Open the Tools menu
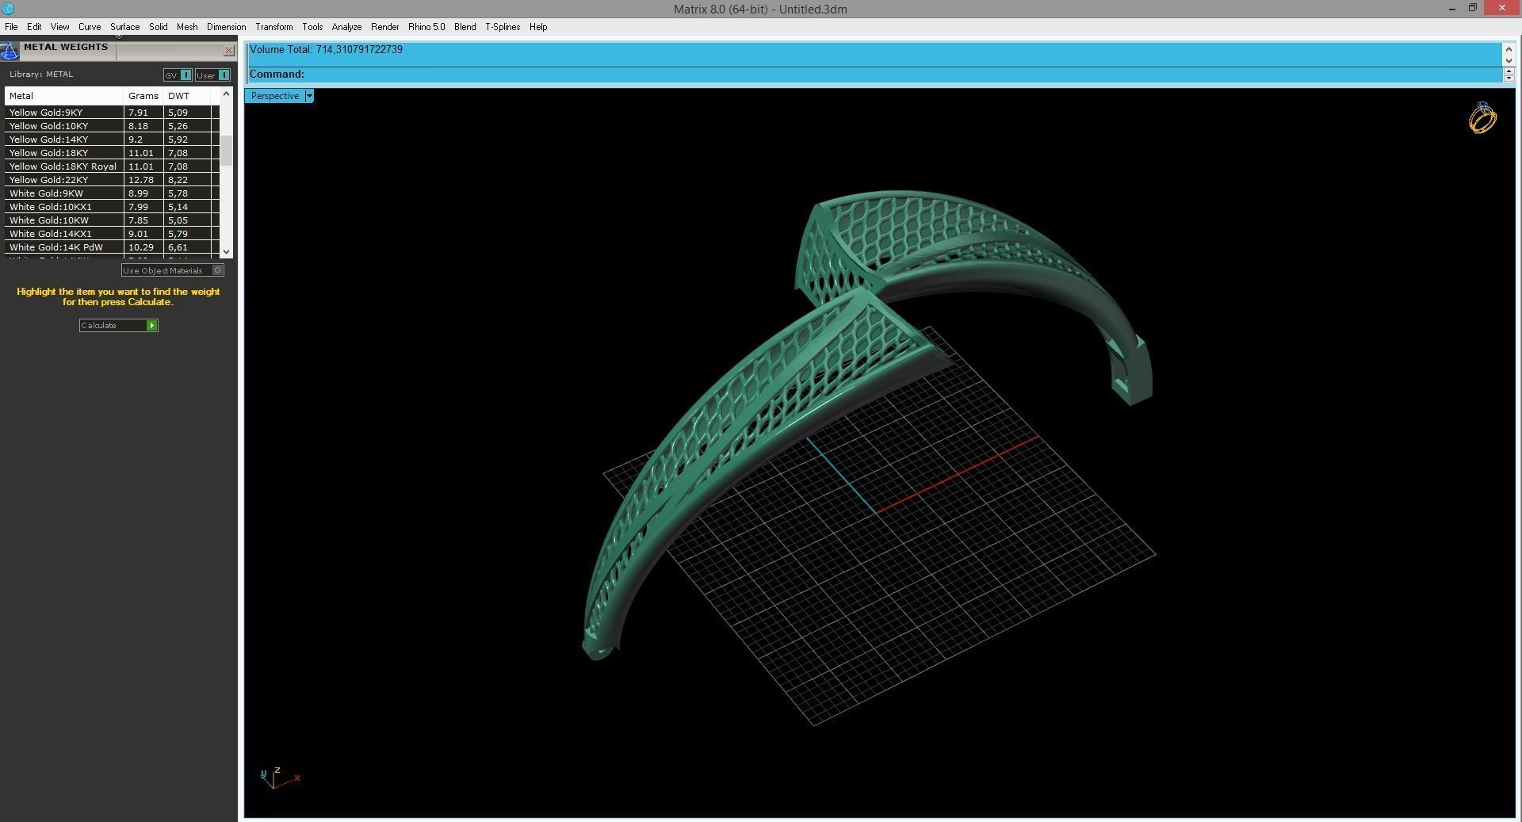This screenshot has width=1522, height=822. tap(312, 27)
